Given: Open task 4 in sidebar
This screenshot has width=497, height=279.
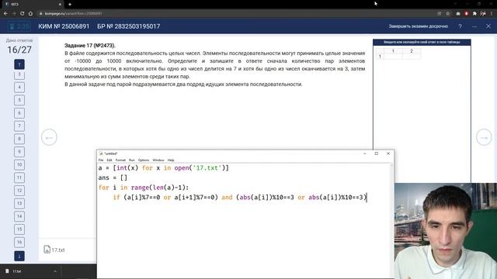Looking at the screenshot, I should (x=19, y=88).
